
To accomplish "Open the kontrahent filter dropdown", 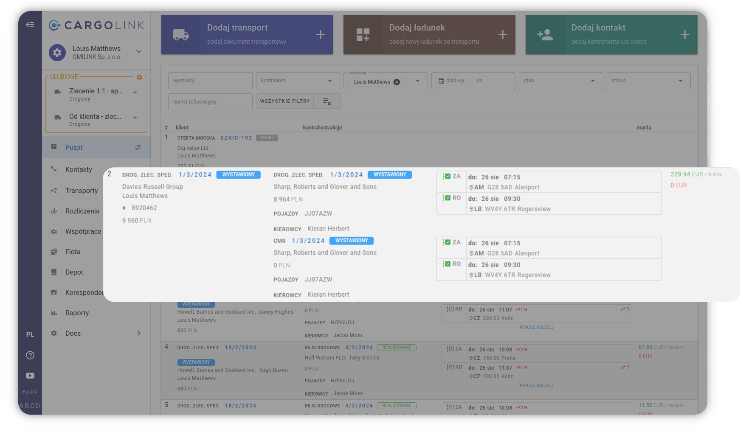I will 297,81.
